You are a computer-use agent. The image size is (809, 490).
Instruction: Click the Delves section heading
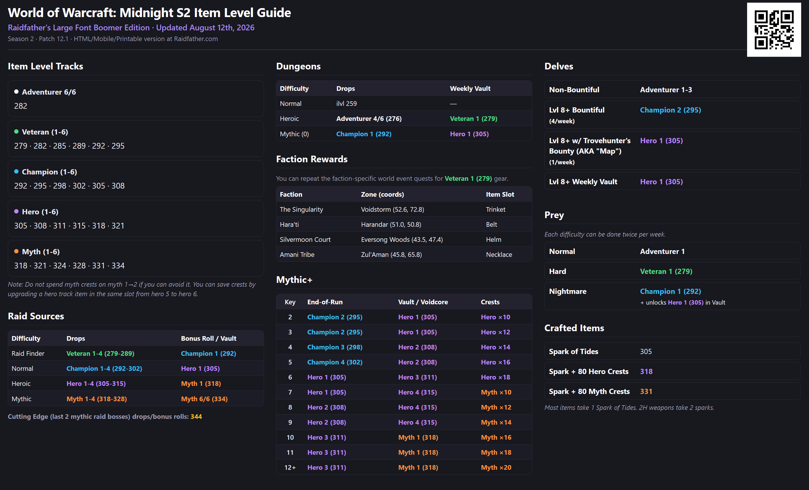(559, 66)
